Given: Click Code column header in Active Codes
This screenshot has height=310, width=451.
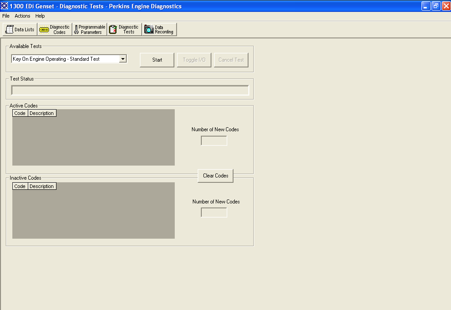Looking at the screenshot, I should pyautogui.click(x=20, y=113).
